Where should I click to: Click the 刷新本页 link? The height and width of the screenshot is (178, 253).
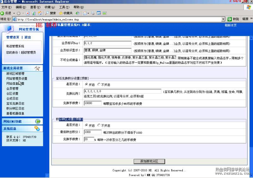[231, 25]
